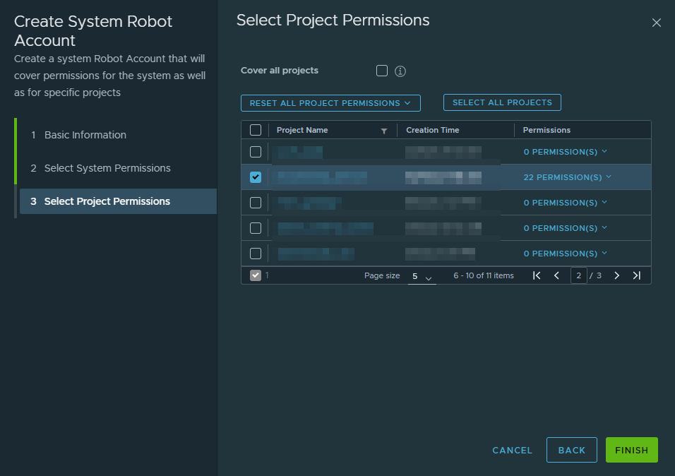Click the green Finish button
Image resolution: width=675 pixels, height=476 pixels.
pos(631,450)
